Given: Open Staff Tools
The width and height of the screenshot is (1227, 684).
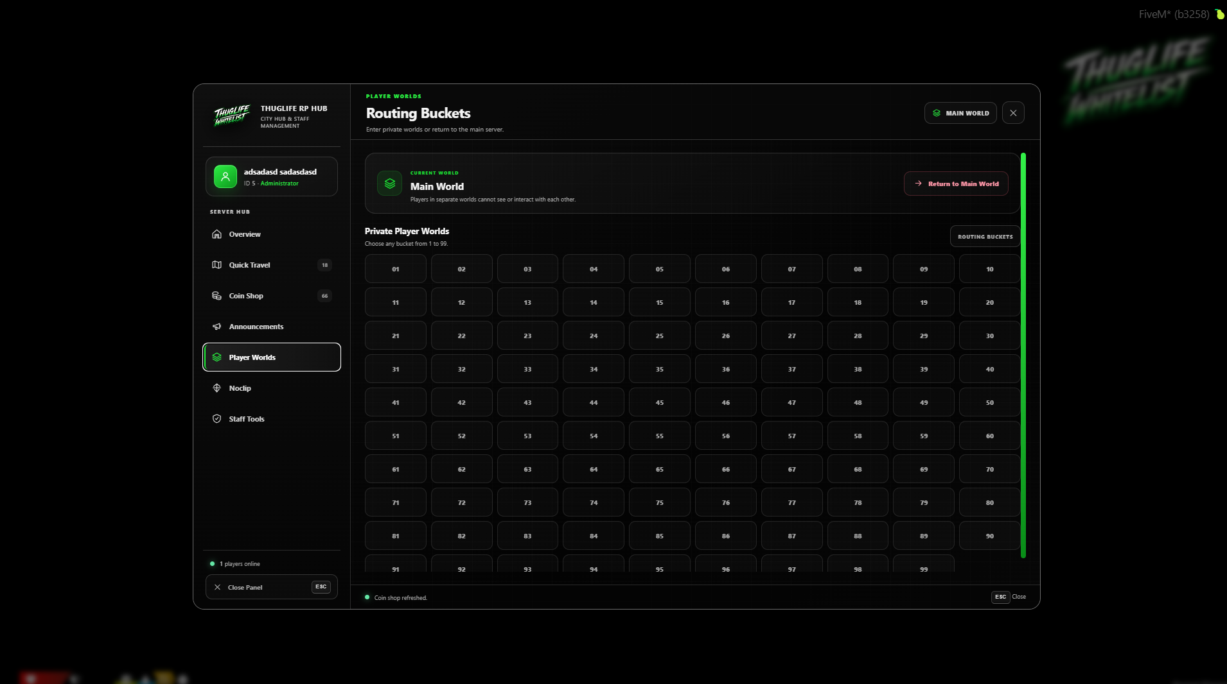Looking at the screenshot, I should click(x=272, y=419).
